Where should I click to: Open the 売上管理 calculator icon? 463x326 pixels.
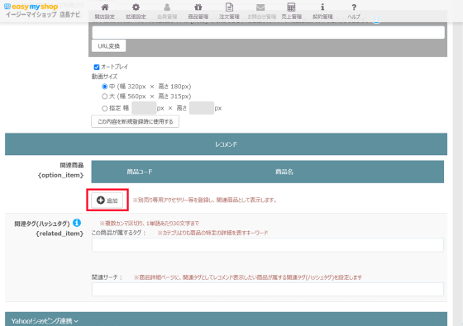pyautogui.click(x=291, y=7)
